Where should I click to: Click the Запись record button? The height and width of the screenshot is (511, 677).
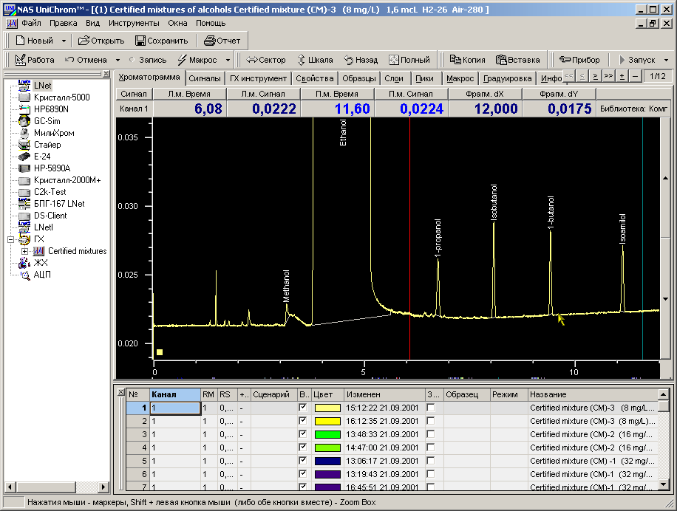[x=147, y=60]
